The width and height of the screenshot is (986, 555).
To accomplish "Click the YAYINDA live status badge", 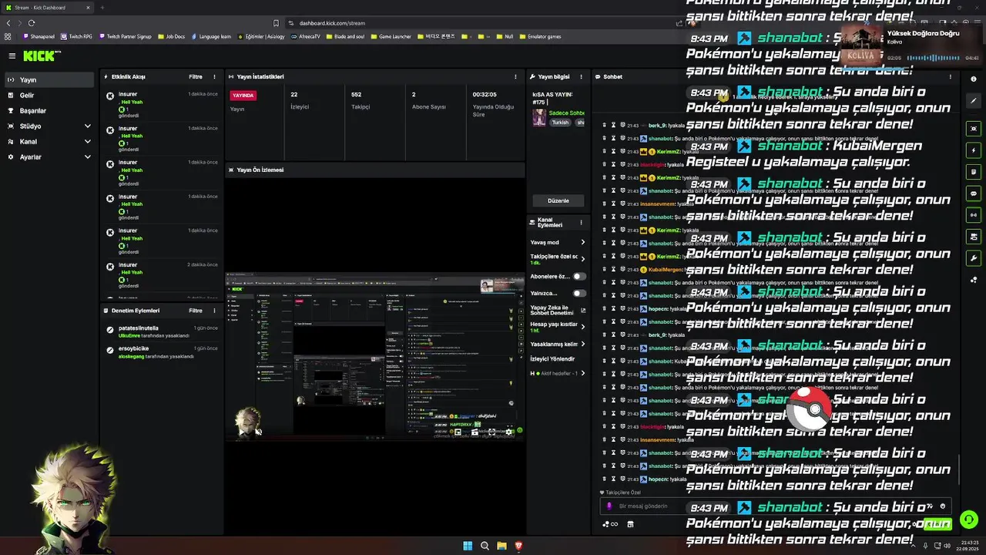I will point(243,95).
